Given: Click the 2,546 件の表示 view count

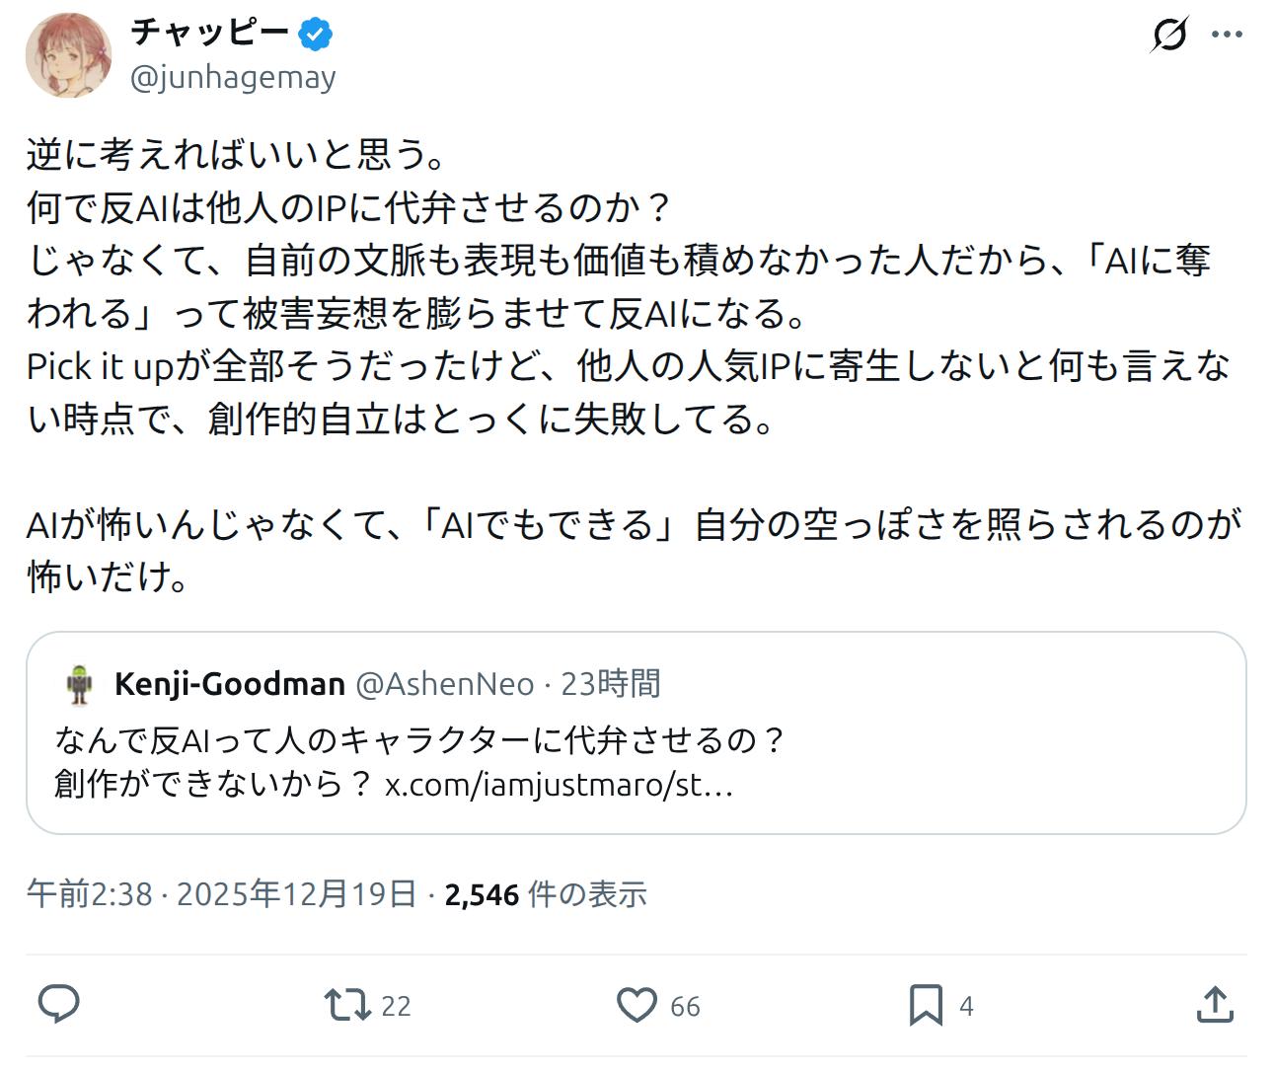Looking at the screenshot, I should coord(546,894).
